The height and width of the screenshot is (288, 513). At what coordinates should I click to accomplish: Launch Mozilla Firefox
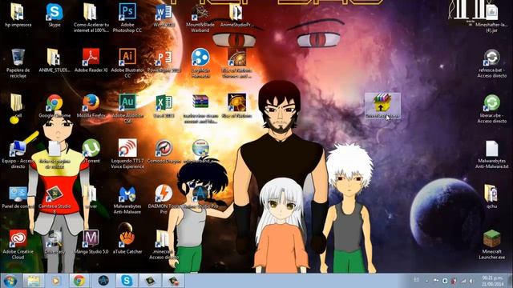click(91, 106)
